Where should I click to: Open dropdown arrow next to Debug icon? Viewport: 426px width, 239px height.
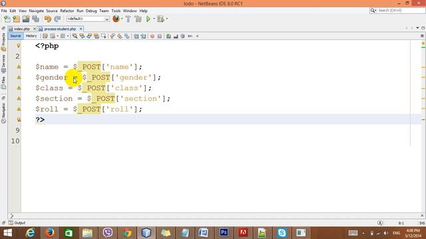tap(166, 19)
